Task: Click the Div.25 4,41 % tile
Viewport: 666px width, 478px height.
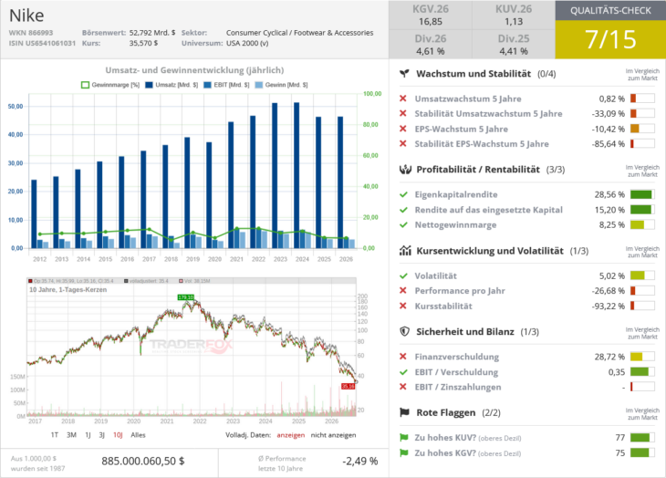Action: (514, 45)
